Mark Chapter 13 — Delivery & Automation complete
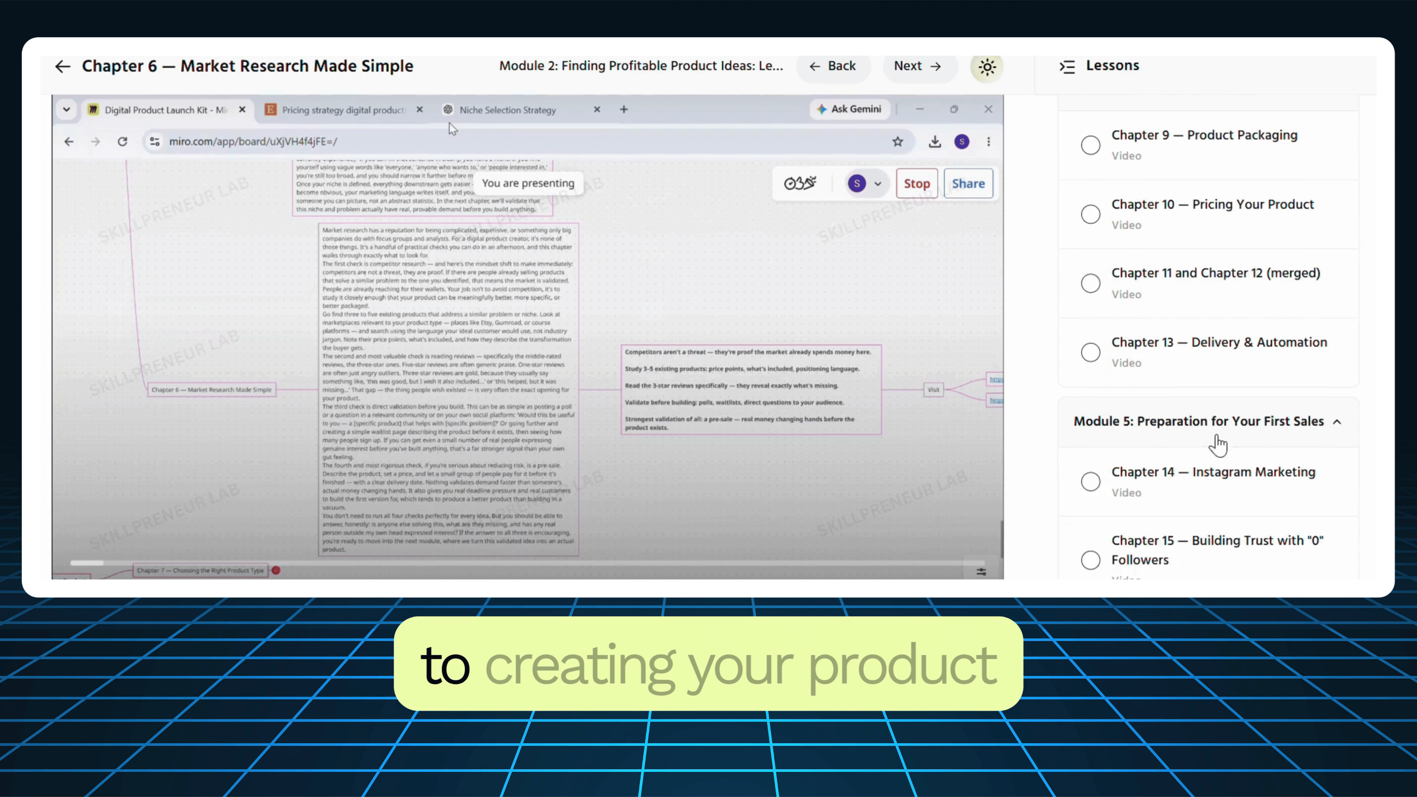This screenshot has width=1417, height=797. click(x=1090, y=352)
